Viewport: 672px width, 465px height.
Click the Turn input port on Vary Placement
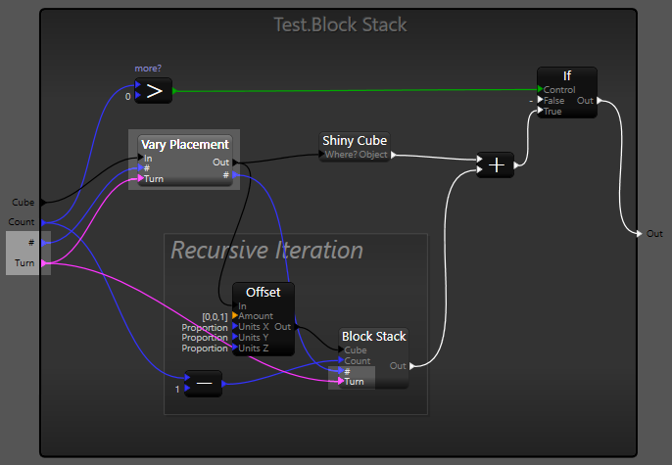(x=140, y=179)
